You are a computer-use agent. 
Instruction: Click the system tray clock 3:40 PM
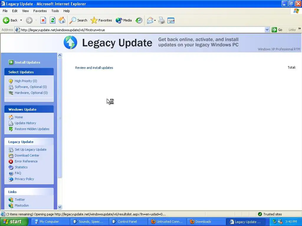291,222
